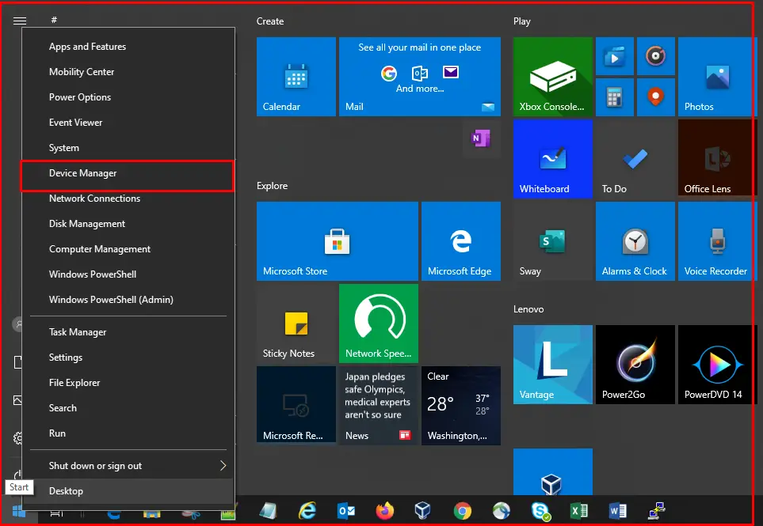Click the Windows Start button
Viewport: 763px width, 526px height.
[18, 512]
